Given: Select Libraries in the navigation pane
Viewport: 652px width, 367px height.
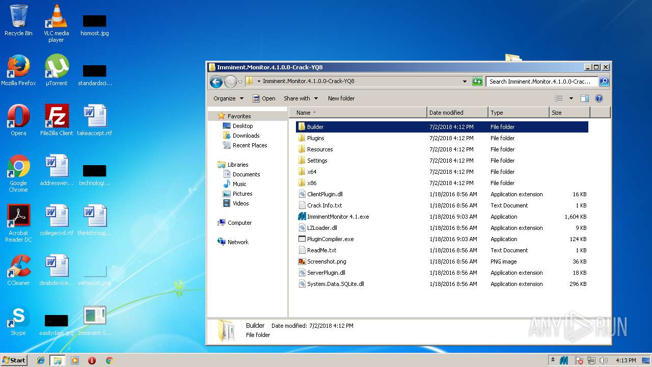Looking at the screenshot, I should pyautogui.click(x=233, y=165).
